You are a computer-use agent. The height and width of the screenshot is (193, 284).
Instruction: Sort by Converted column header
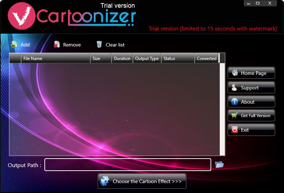click(207, 58)
